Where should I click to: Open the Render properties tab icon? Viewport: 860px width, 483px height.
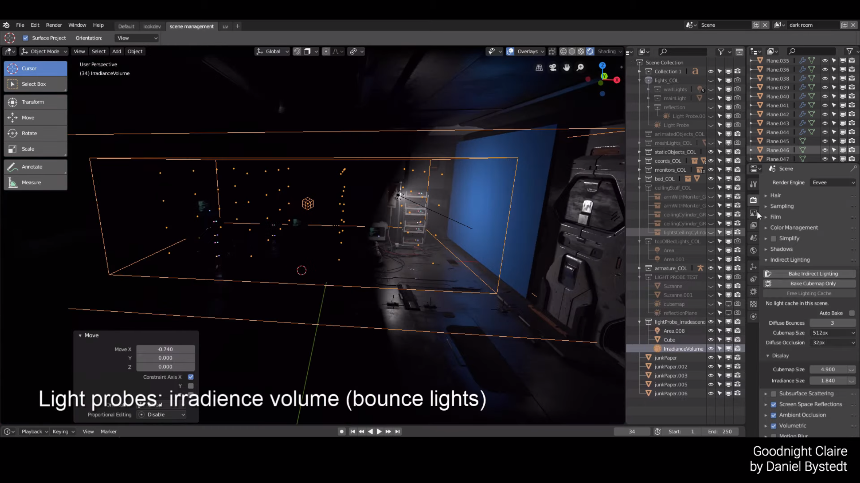(753, 200)
